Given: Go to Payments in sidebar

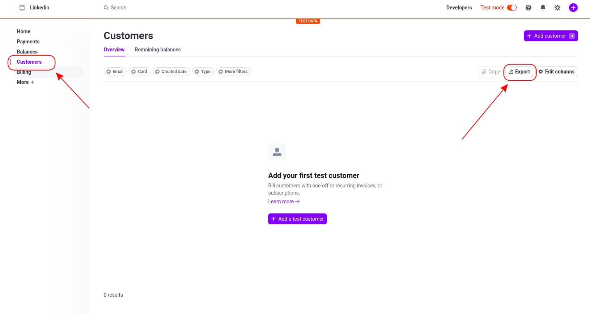Looking at the screenshot, I should (28, 42).
